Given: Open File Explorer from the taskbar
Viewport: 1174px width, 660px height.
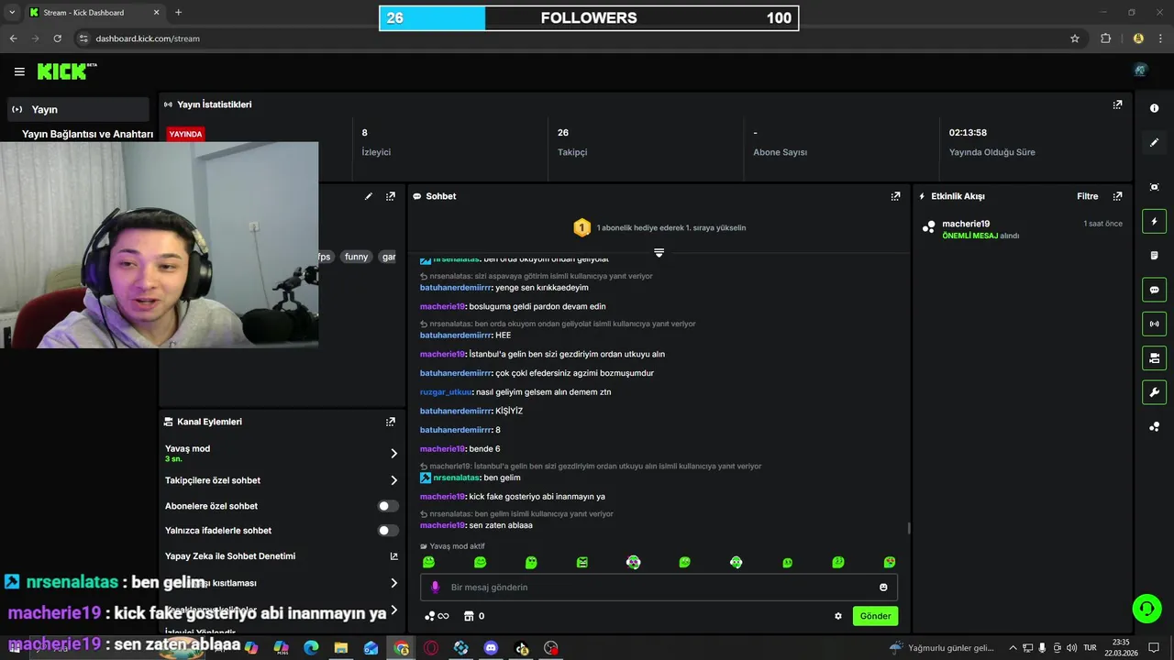Looking at the screenshot, I should [341, 648].
